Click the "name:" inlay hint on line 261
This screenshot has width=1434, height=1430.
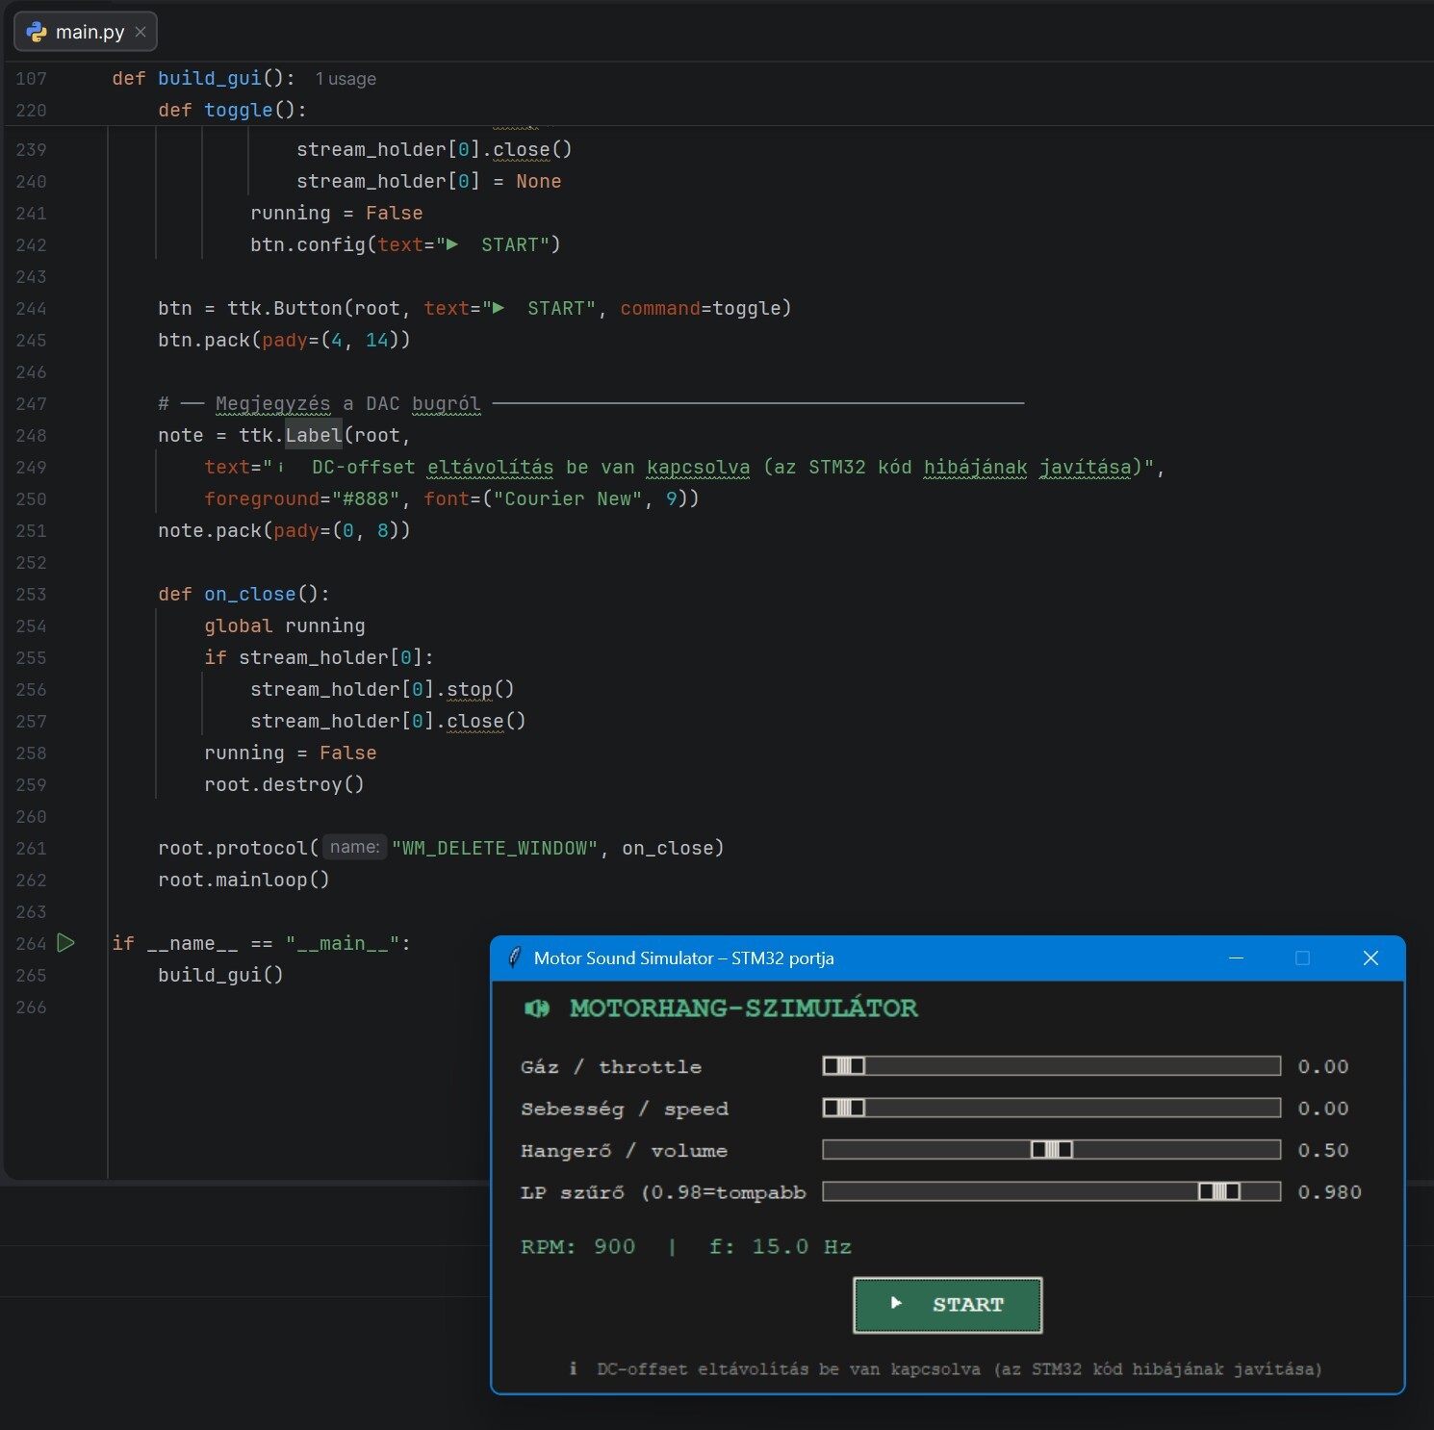354,848
